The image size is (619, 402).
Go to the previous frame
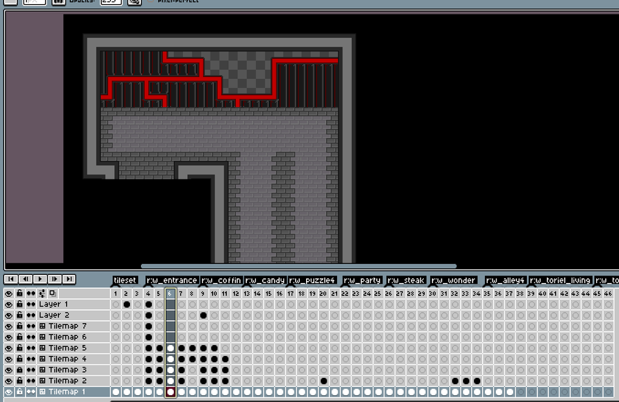pyautogui.click(x=25, y=279)
